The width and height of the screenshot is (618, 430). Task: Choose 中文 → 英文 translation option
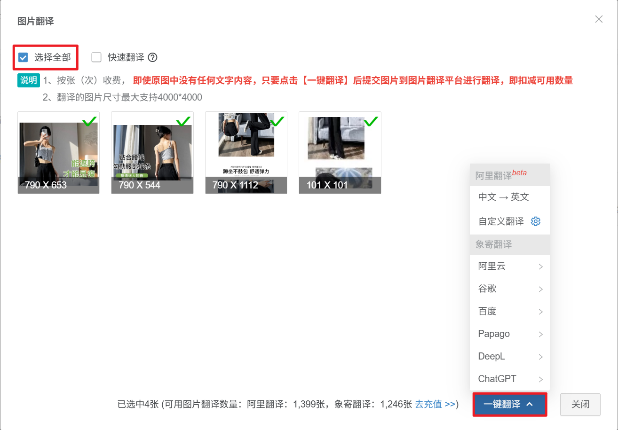pos(504,197)
